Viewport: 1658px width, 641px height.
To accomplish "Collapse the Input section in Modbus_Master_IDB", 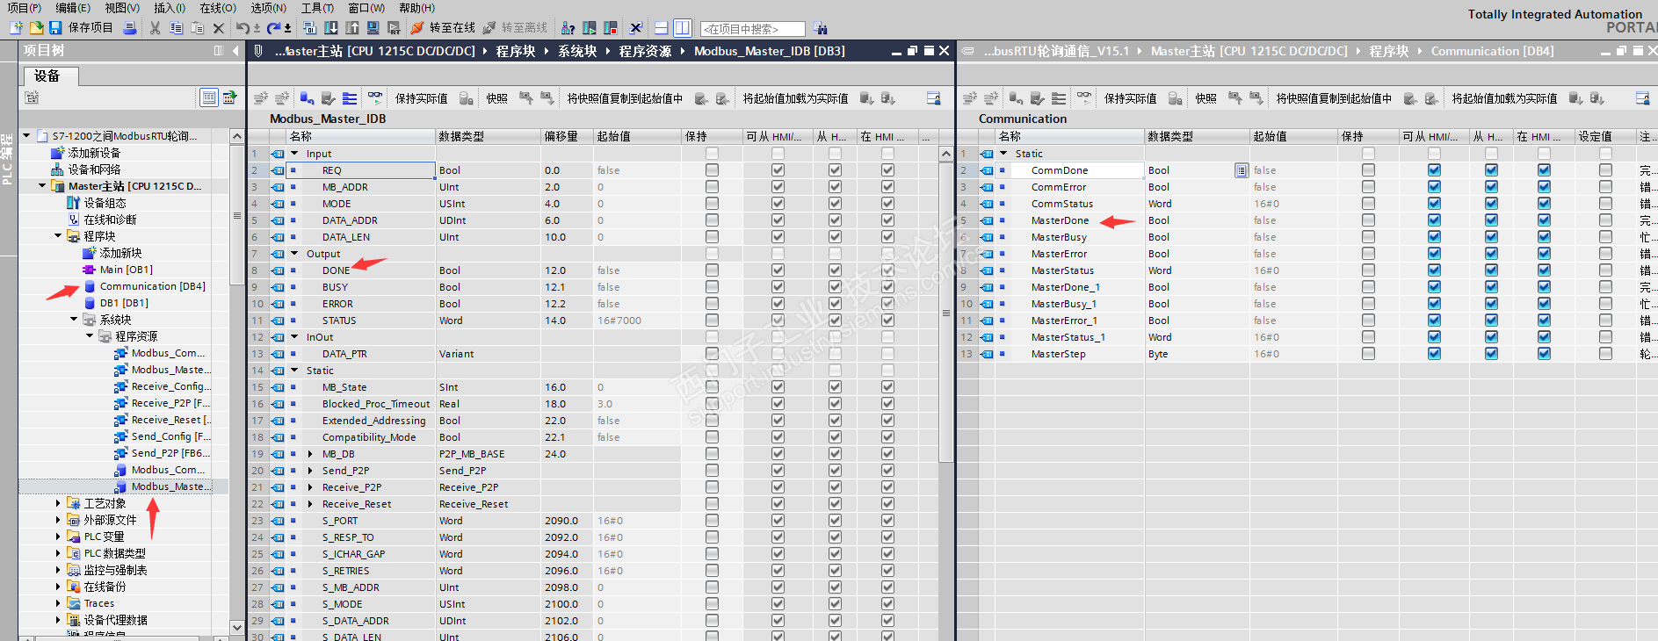I will pyautogui.click(x=294, y=154).
